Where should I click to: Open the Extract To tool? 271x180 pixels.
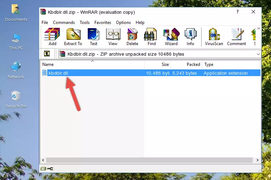[x=73, y=37]
